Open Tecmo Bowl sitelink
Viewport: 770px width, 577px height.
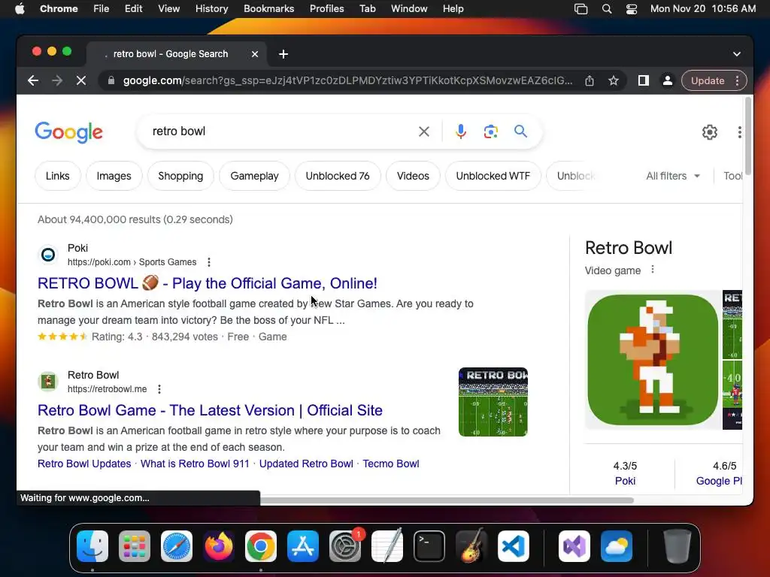pyautogui.click(x=391, y=464)
